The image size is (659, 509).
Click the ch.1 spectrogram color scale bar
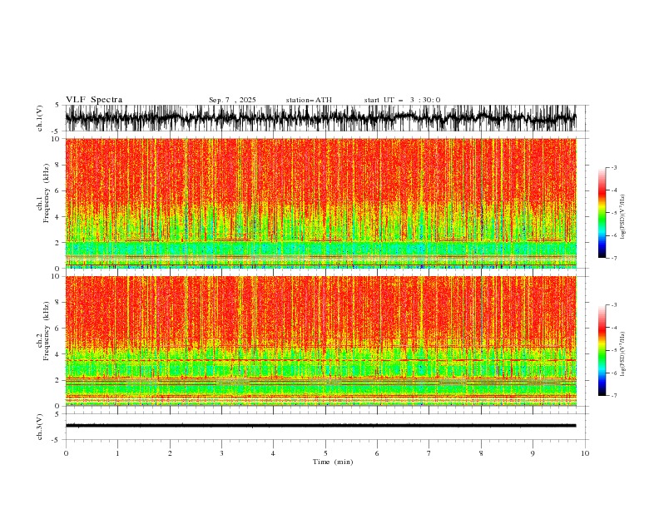tap(602, 213)
